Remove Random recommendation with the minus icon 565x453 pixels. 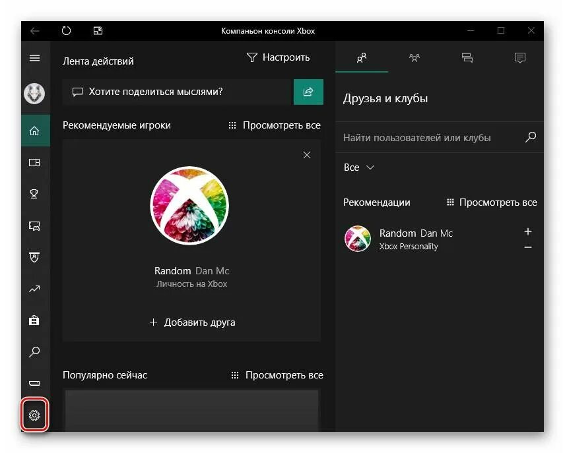coord(528,247)
